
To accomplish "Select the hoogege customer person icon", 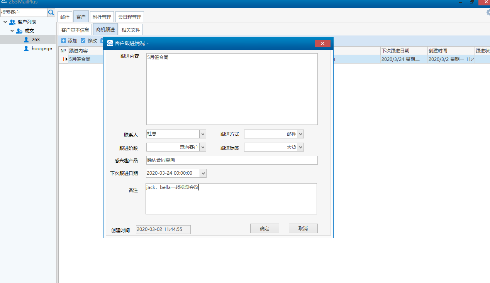I will 26,49.
